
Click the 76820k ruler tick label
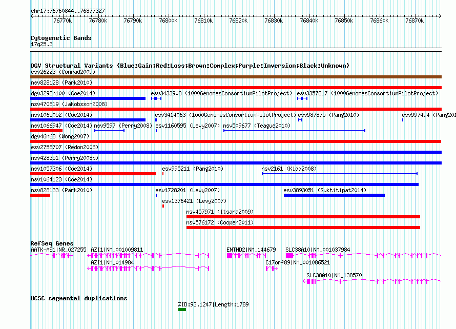coord(238,20)
